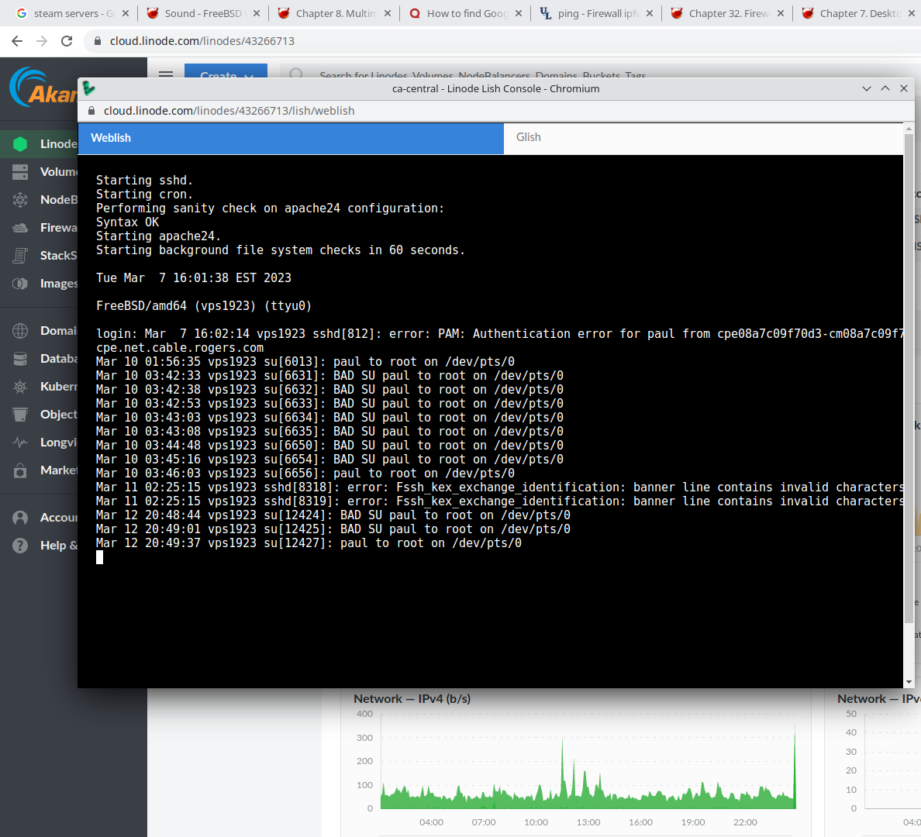Image resolution: width=921 pixels, height=837 pixels.
Task: Open the Volumes sidebar icon
Action: [20, 171]
